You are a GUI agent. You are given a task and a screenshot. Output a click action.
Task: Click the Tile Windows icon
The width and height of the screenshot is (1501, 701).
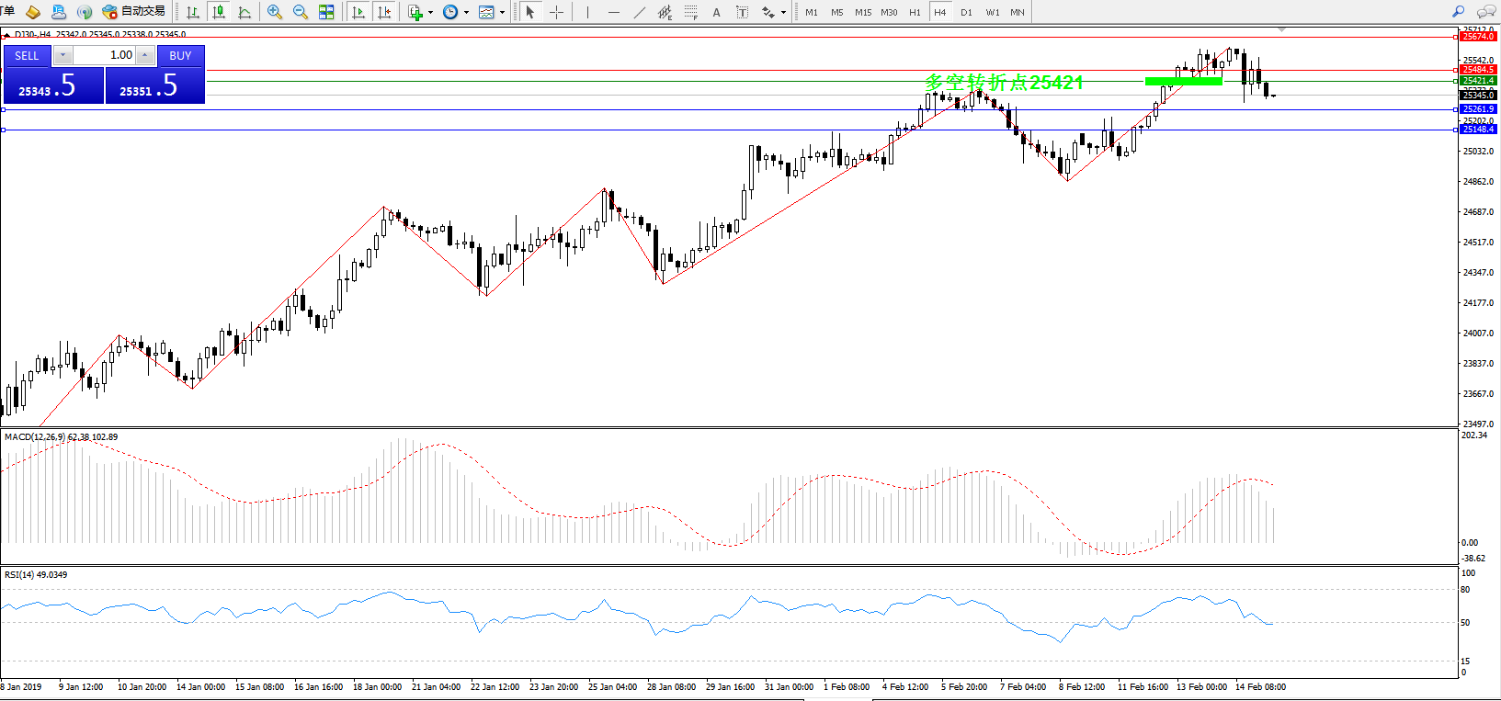(x=326, y=12)
